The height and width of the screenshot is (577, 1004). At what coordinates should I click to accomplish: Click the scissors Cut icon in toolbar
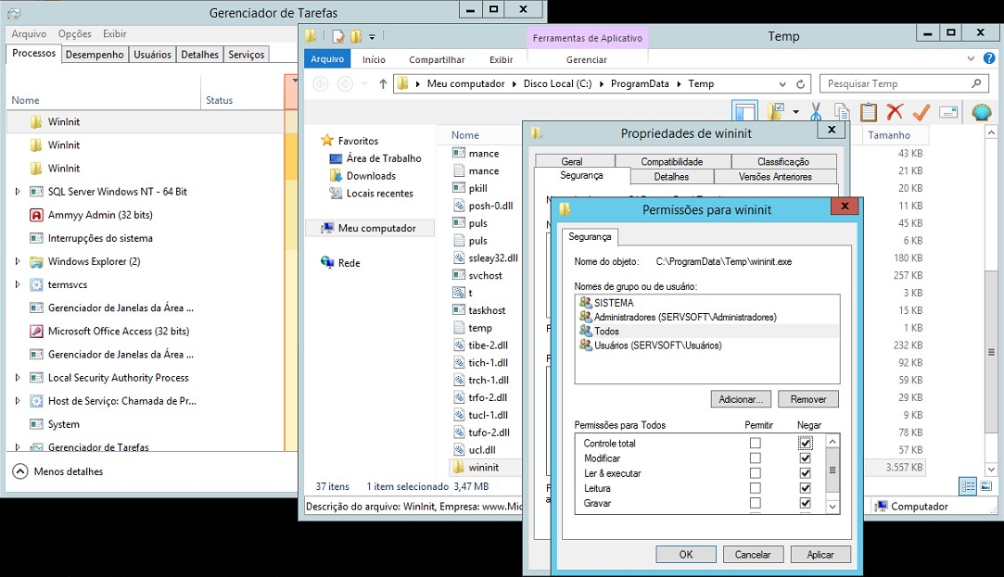pyautogui.click(x=816, y=112)
